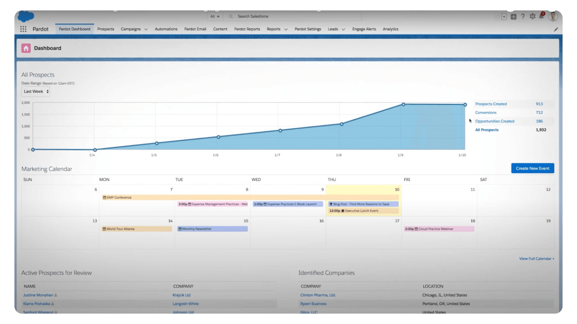Open the user profile avatar
Screen dimensions: 577x324
(553, 16)
